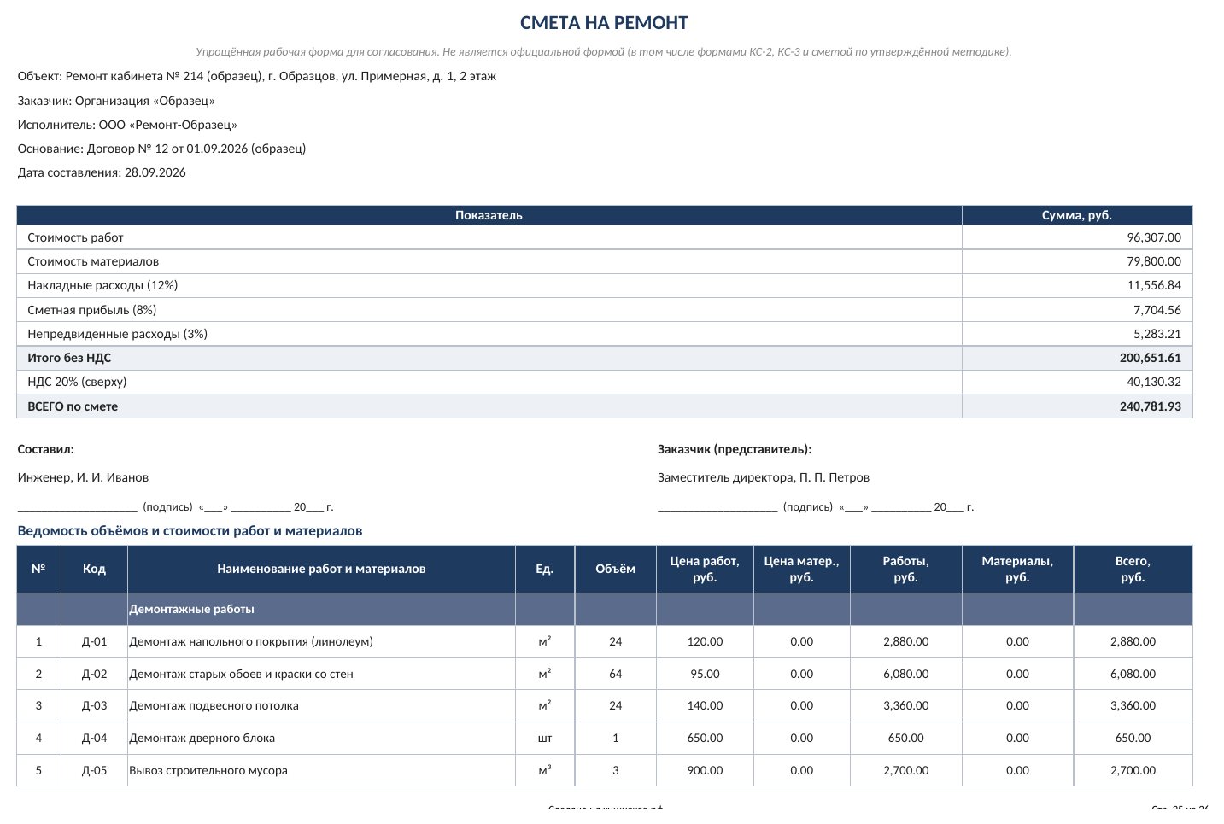This screenshot has height=824, width=1224.
Task: Click the 'Наименование работ и материалов' column header
Action: coord(321,569)
